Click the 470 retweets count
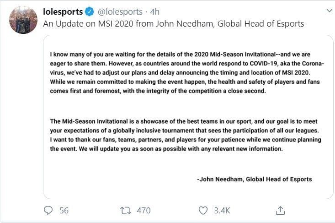Viewport: 335px width, 223px height. click(144, 210)
